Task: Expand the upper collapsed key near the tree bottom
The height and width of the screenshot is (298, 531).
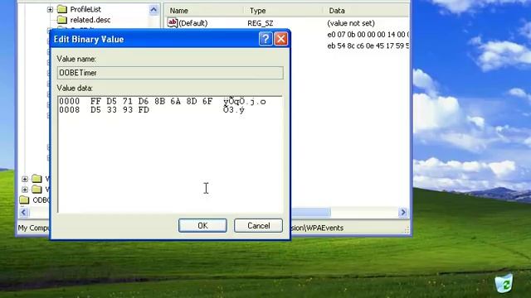Action: 25,179
